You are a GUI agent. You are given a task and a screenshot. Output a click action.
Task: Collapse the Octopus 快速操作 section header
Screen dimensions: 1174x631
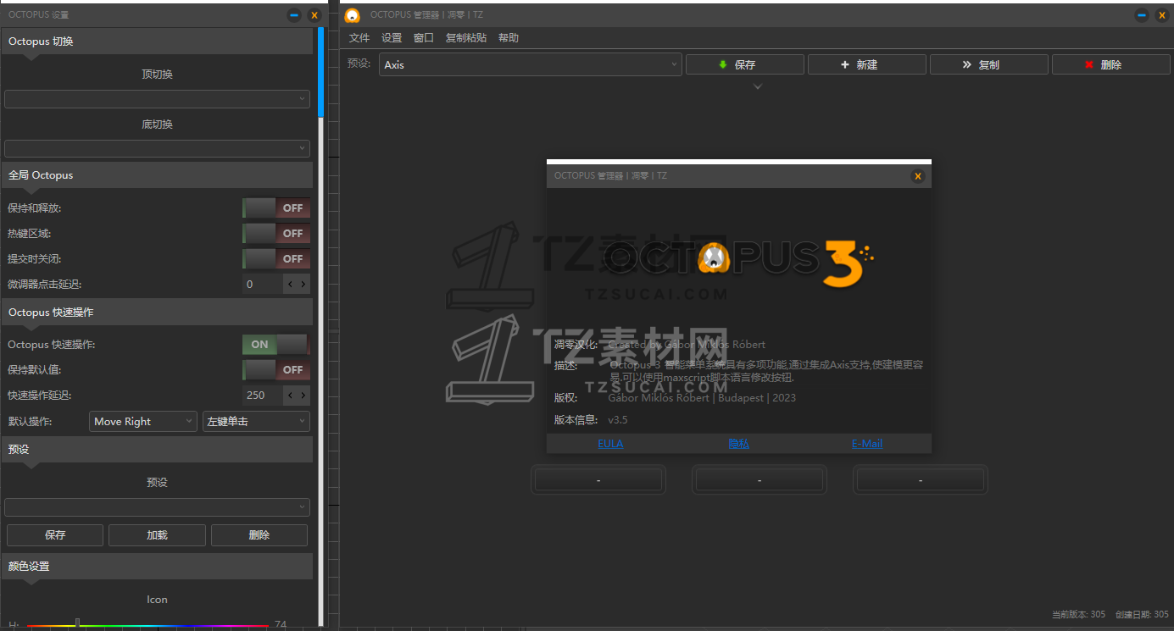(x=157, y=313)
